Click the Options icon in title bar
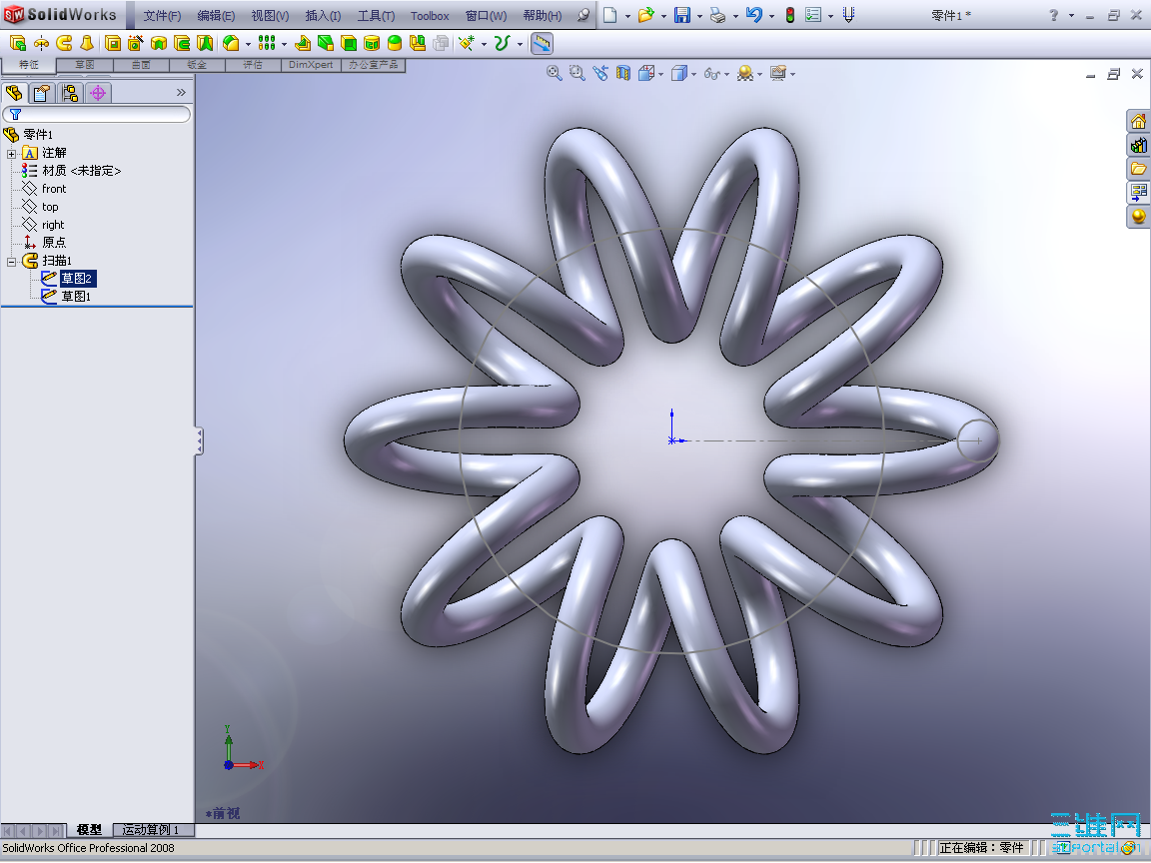The width and height of the screenshot is (1151, 863). click(812, 15)
